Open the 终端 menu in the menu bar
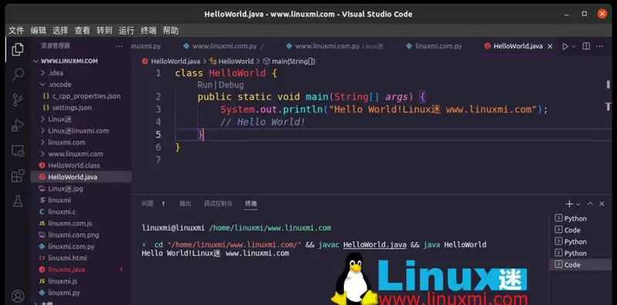The width and height of the screenshot is (617, 305). [148, 30]
